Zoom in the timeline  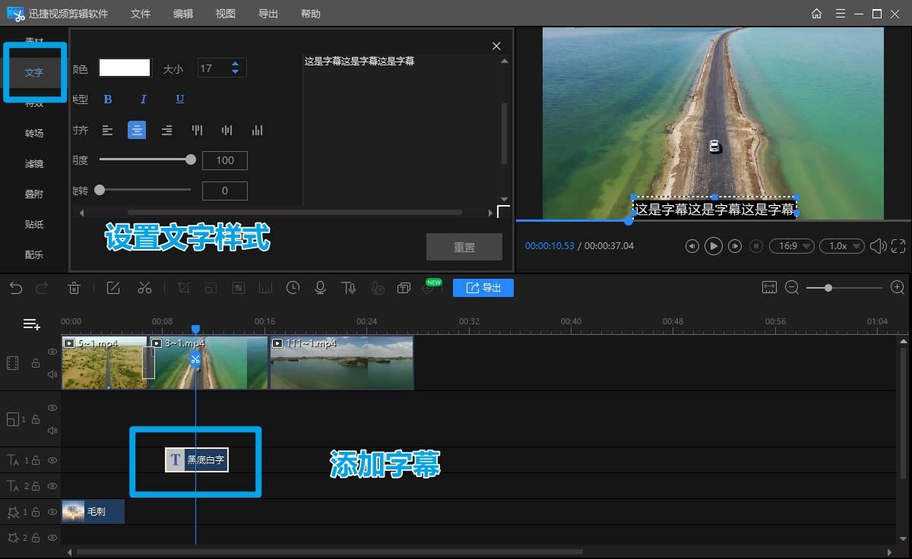pyautogui.click(x=898, y=288)
